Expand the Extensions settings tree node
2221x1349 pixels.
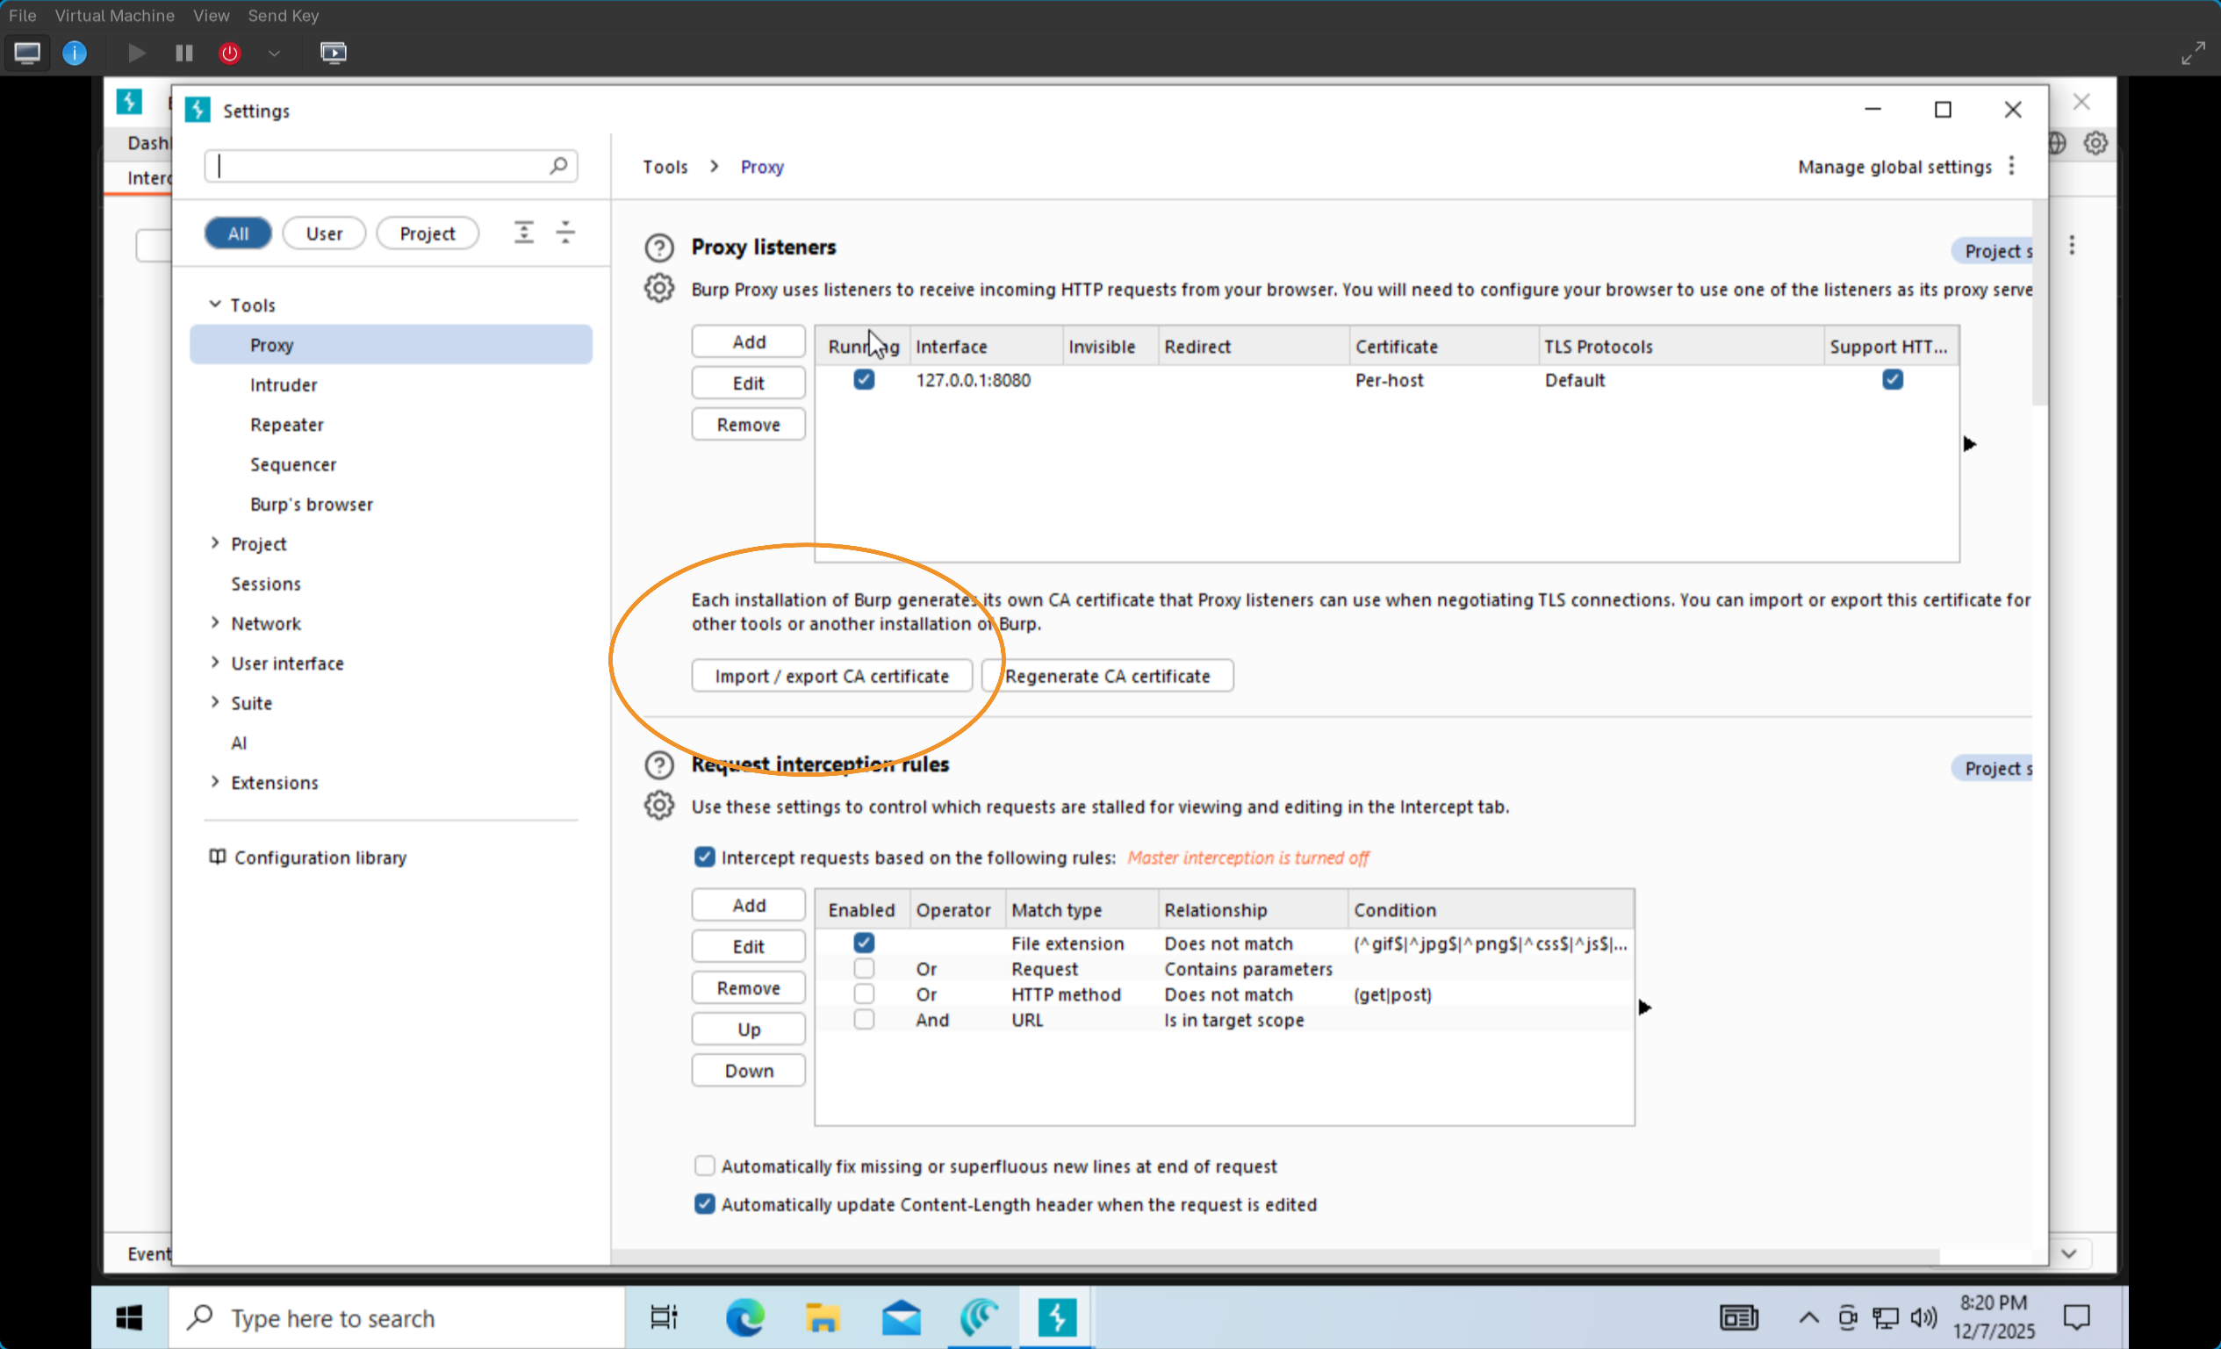point(214,782)
